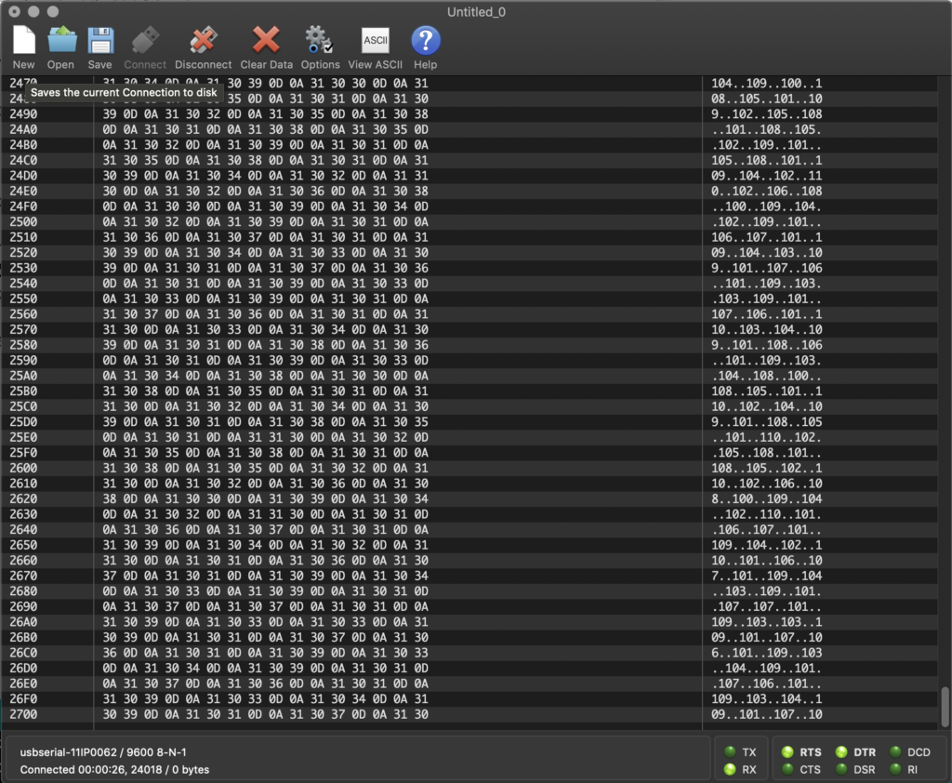This screenshot has width=952, height=783.
Task: Open a saved connection file
Action: [61, 42]
